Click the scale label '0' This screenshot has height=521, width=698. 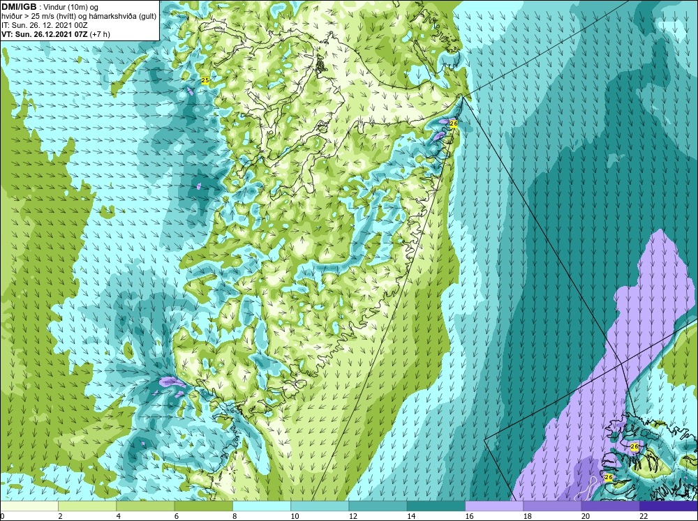(2, 516)
